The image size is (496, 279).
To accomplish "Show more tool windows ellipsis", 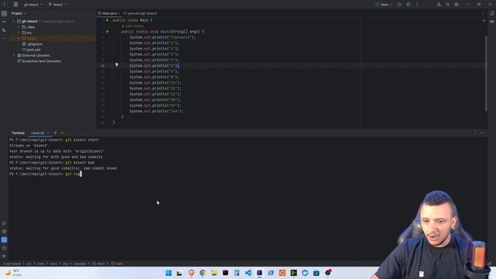I will pos(4,38).
